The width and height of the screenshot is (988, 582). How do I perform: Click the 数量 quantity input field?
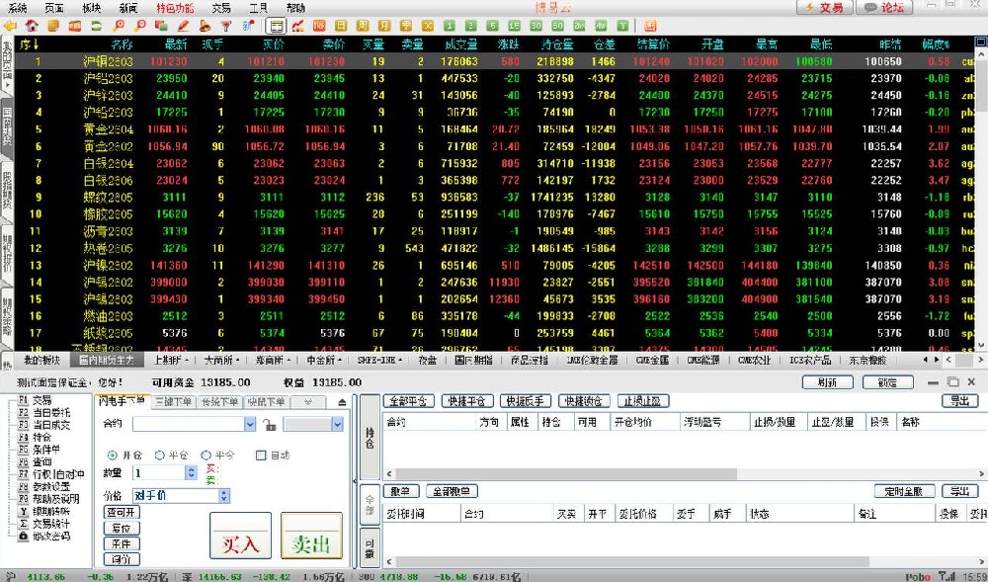(158, 473)
